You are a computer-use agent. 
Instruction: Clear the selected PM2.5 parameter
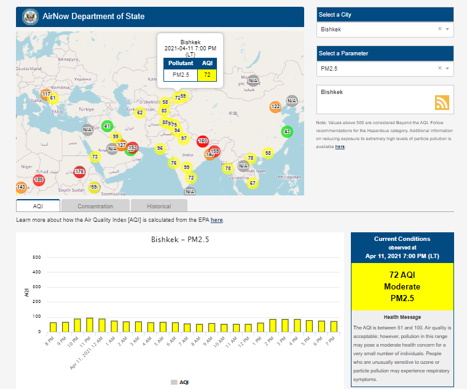439,69
